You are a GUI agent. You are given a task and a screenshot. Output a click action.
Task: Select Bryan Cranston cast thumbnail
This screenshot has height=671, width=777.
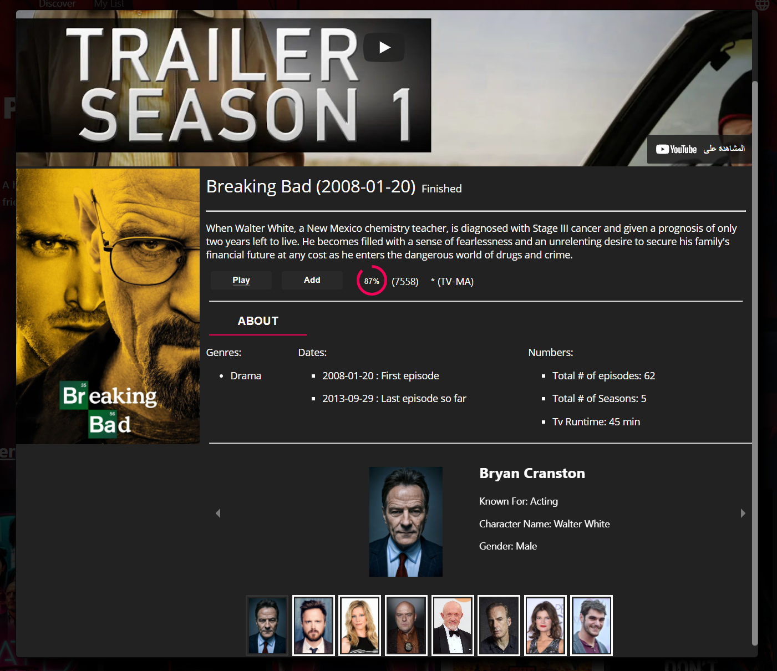tap(267, 626)
